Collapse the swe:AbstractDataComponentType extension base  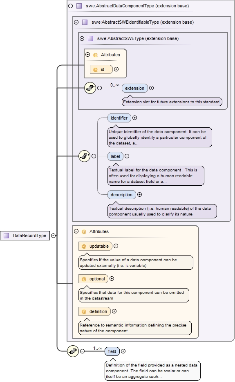pos(71,6)
